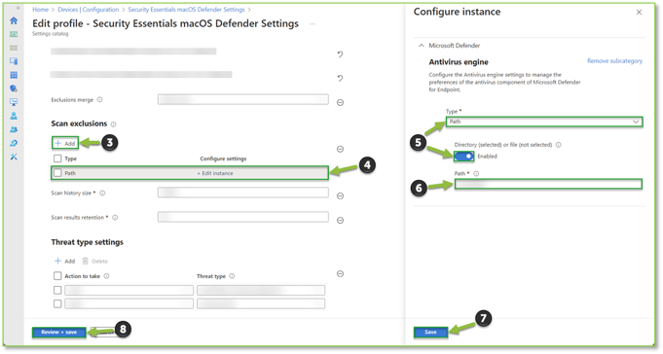
Task: Click the Scan history size input field
Action: tap(243, 193)
